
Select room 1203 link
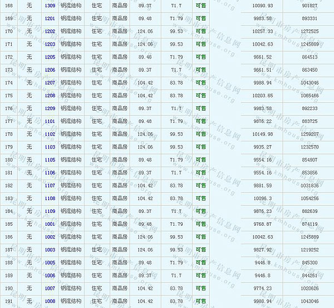(x=50, y=44)
